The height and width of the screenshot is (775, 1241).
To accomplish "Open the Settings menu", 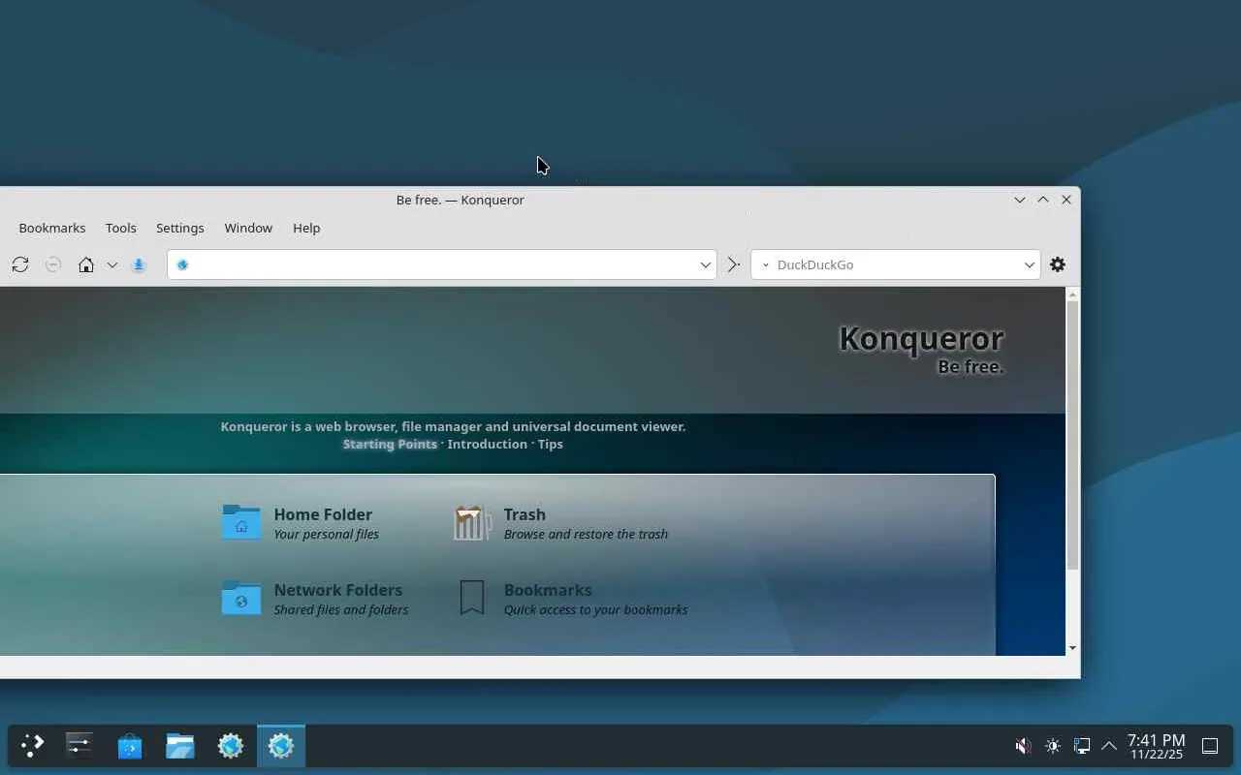I will 180,228.
